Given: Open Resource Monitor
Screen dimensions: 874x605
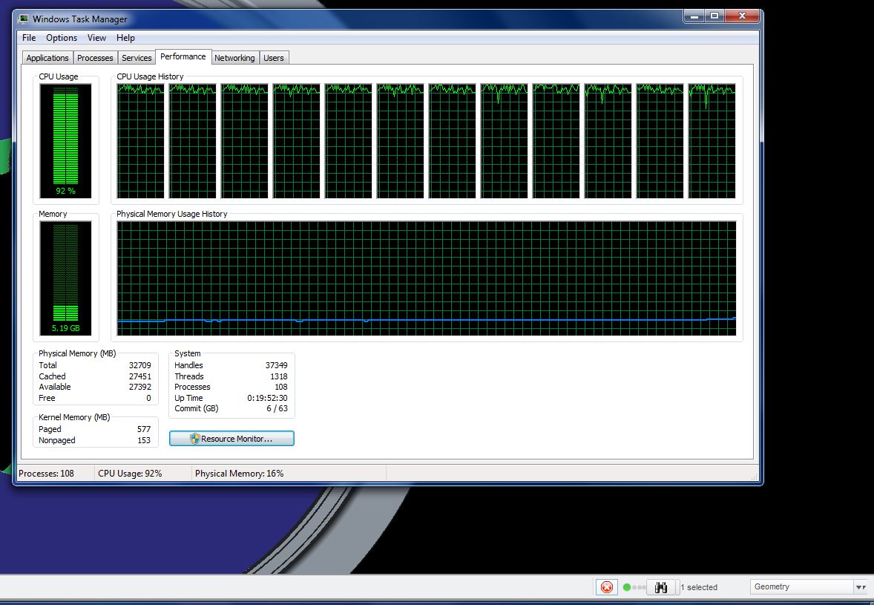Looking at the screenshot, I should pos(231,439).
